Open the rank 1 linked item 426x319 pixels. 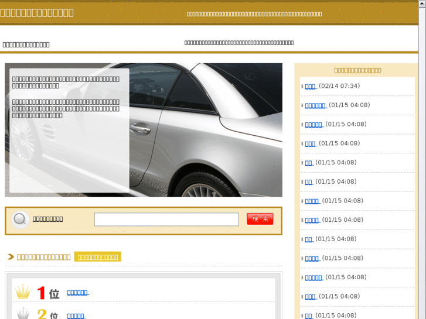click(x=77, y=293)
